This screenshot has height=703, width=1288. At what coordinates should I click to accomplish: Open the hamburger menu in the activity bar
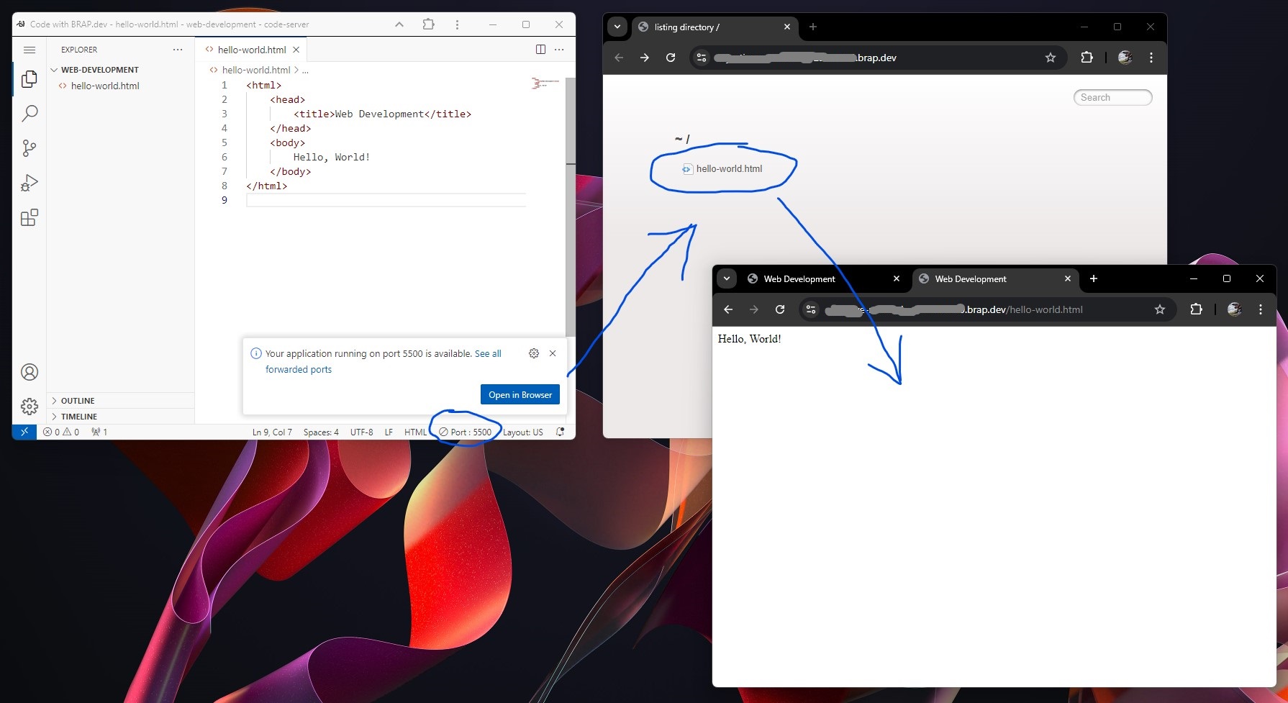30,50
